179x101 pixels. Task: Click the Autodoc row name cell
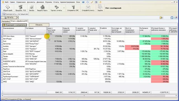(x=14, y=46)
